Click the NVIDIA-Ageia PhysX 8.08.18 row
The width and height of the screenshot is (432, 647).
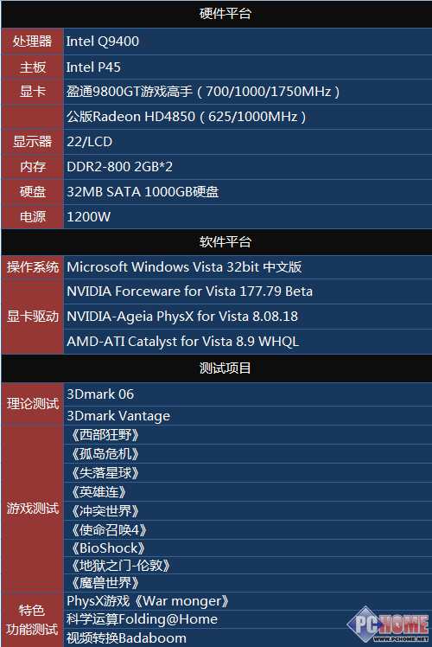pos(248,317)
